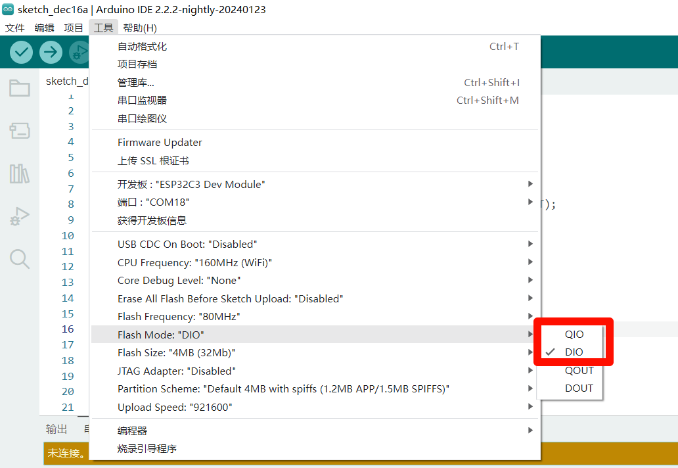Open 串口监视器 from the tools menu
The image size is (678, 468).
tap(142, 100)
